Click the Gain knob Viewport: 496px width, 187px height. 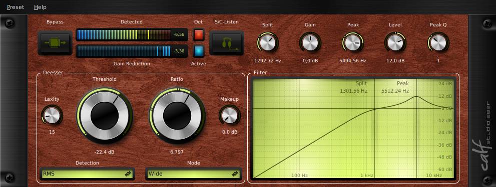310,42
